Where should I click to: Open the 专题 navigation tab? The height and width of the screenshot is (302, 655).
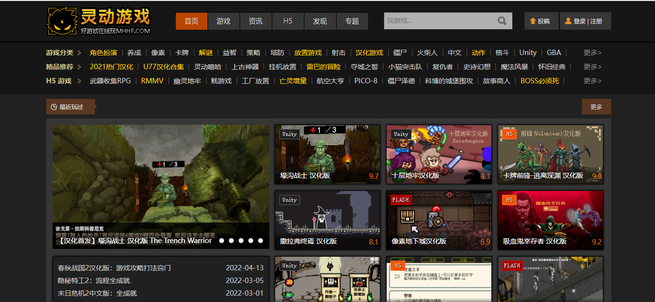click(352, 21)
